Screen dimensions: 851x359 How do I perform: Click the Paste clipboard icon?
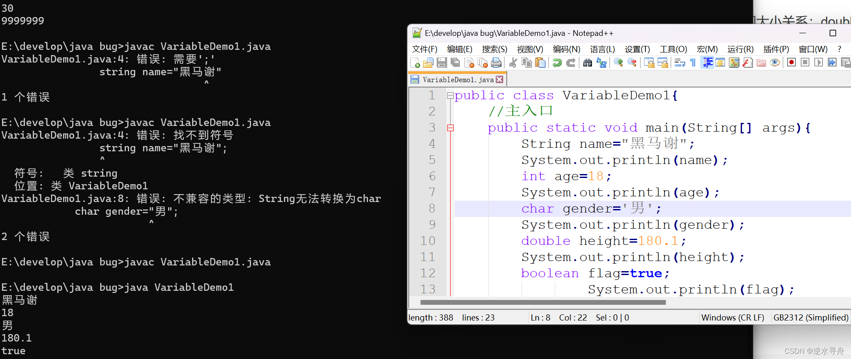(540, 63)
